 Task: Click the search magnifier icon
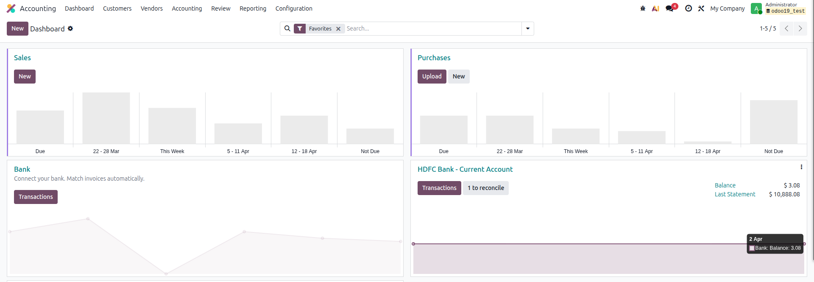pos(287,28)
